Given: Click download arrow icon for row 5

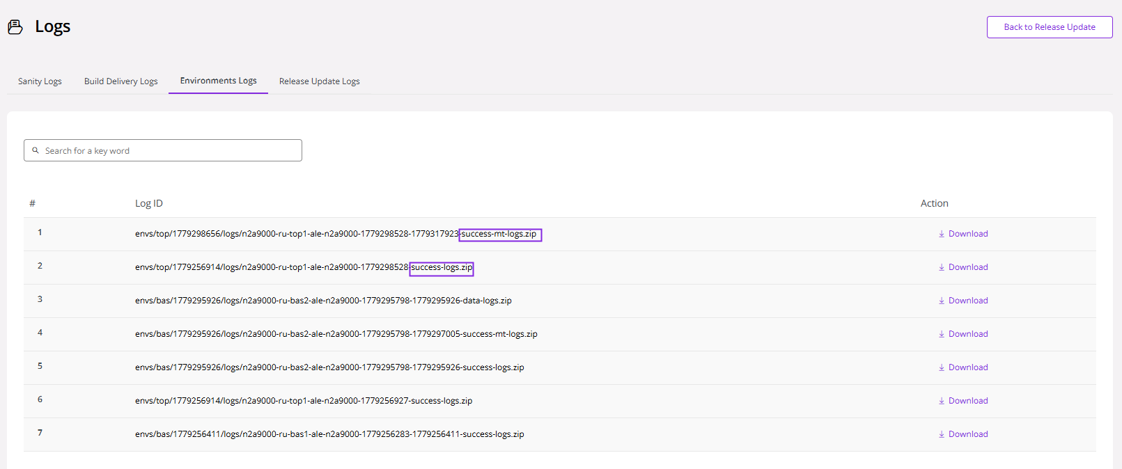Looking at the screenshot, I should click(x=942, y=367).
